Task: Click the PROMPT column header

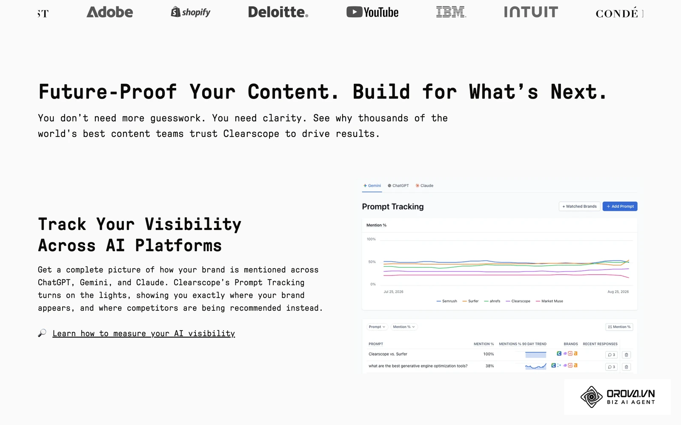Action: coord(376,344)
